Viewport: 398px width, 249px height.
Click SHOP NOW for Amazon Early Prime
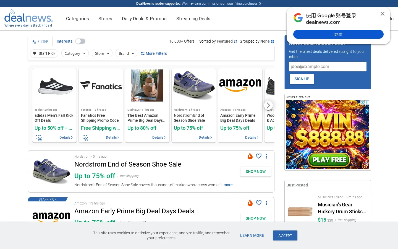[x=256, y=218]
